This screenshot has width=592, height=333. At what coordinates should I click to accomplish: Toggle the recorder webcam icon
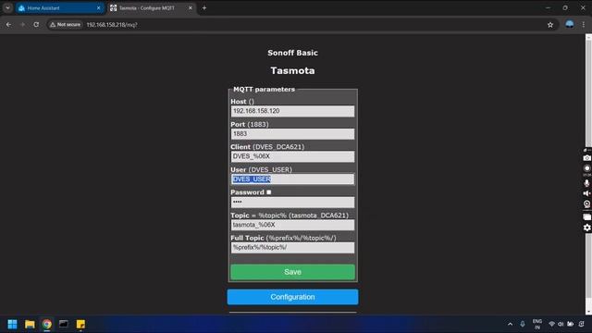tap(586, 203)
